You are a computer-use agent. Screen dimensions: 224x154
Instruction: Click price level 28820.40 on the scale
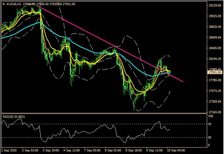pyautogui.click(x=215, y=27)
